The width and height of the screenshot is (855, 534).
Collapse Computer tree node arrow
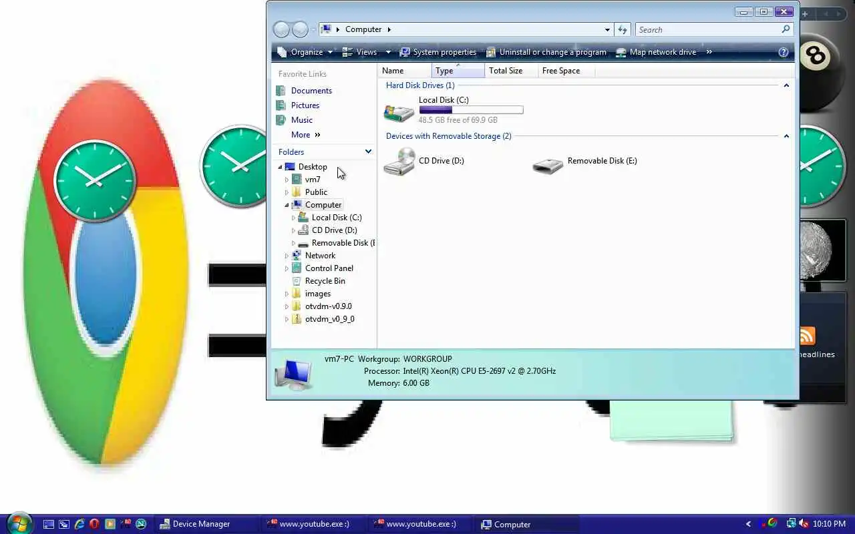[x=287, y=205]
